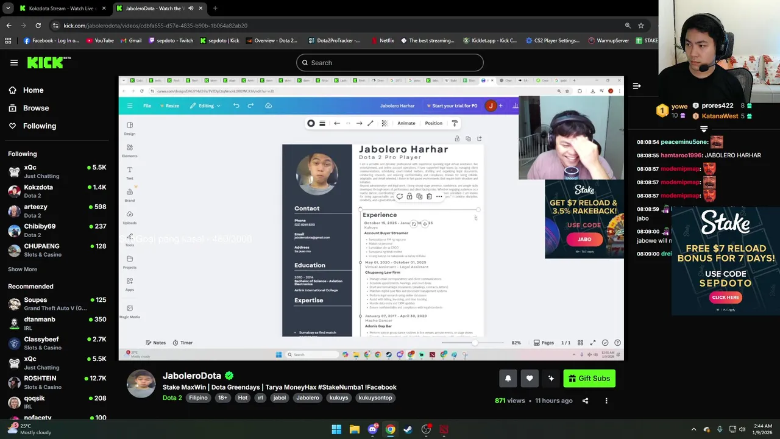Open arteezy channel in sidebar
Viewport: 780px width, 439px height.
point(57,210)
